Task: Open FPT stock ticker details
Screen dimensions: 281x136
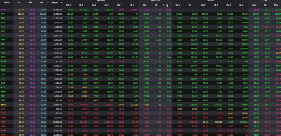Action: point(3,14)
